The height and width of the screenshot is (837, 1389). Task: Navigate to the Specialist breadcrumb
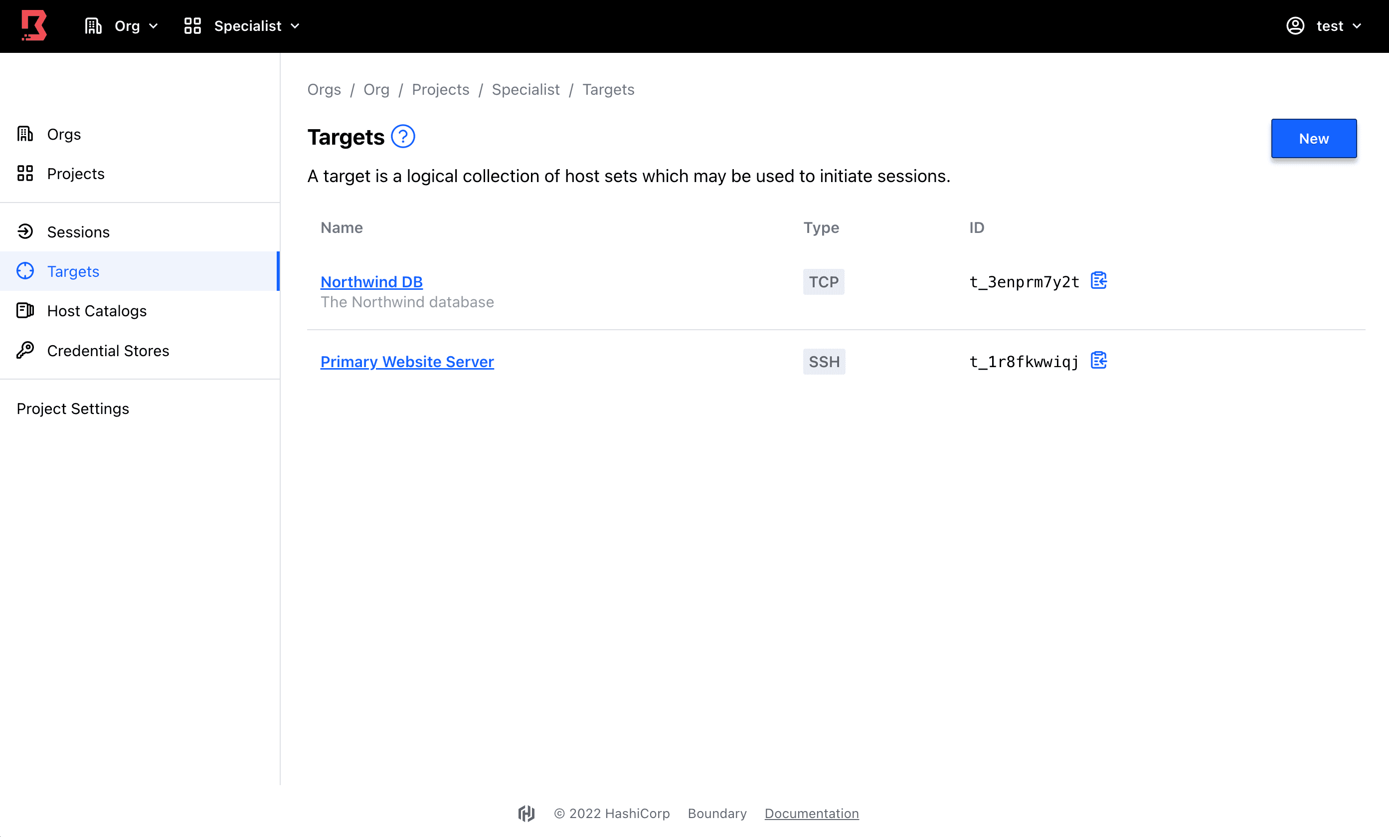coord(526,90)
